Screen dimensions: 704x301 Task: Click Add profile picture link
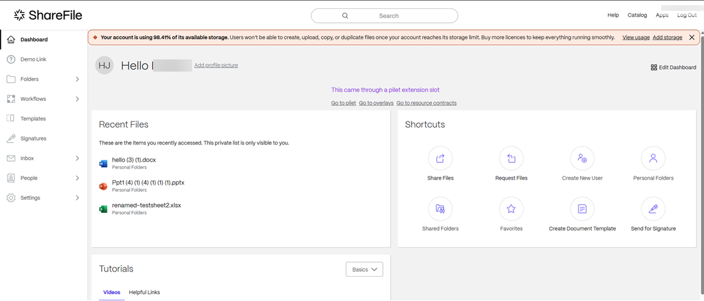tap(216, 65)
